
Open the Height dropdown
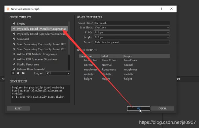pos(132,37)
